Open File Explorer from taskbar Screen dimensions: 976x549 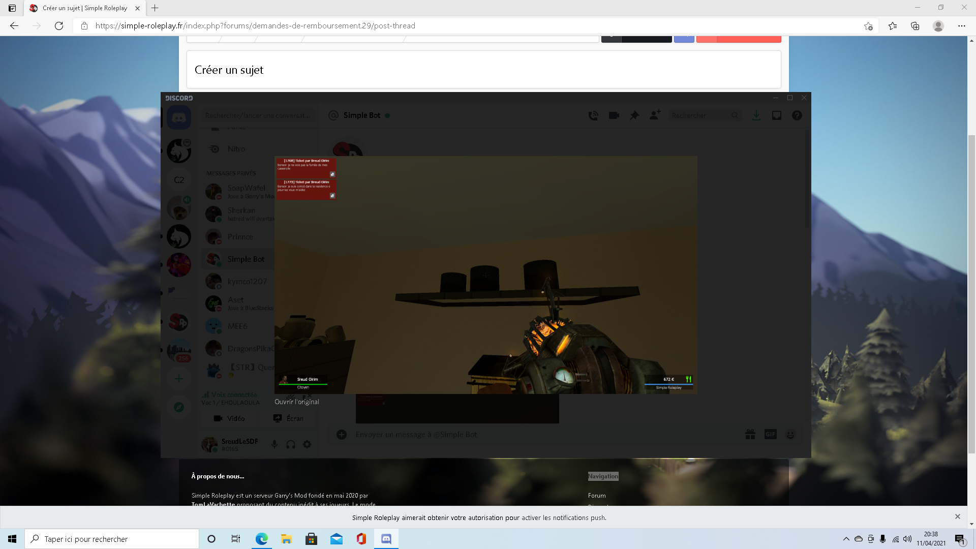[286, 539]
